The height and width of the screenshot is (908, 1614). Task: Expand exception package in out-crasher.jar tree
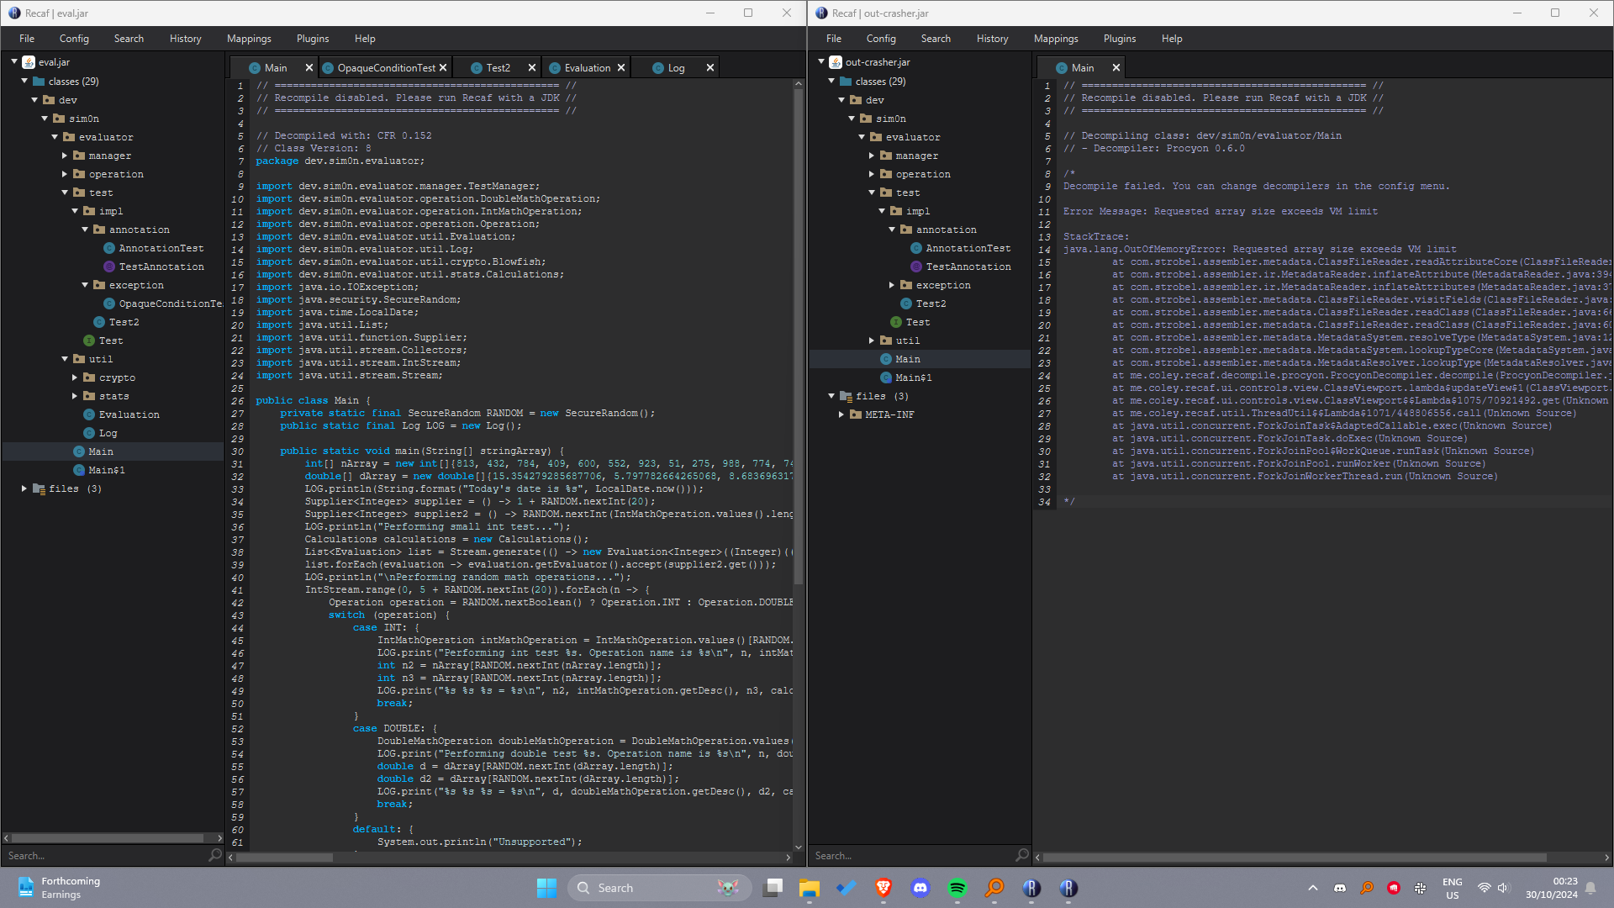point(892,285)
